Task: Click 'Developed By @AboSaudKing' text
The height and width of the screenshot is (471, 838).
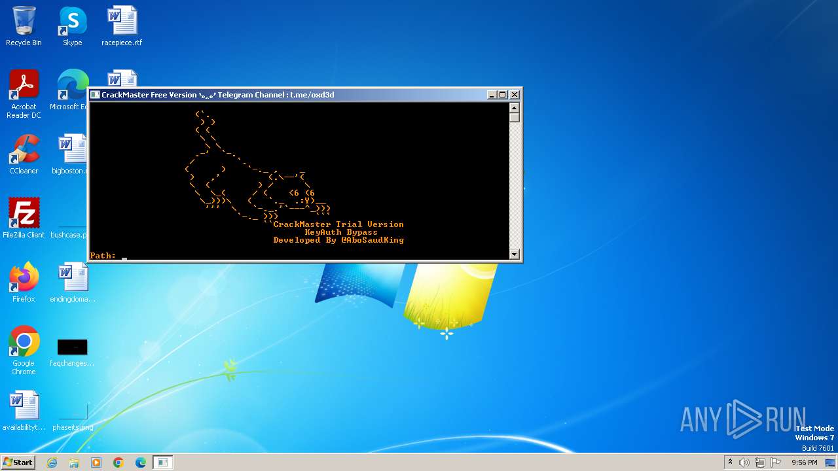Action: point(338,240)
